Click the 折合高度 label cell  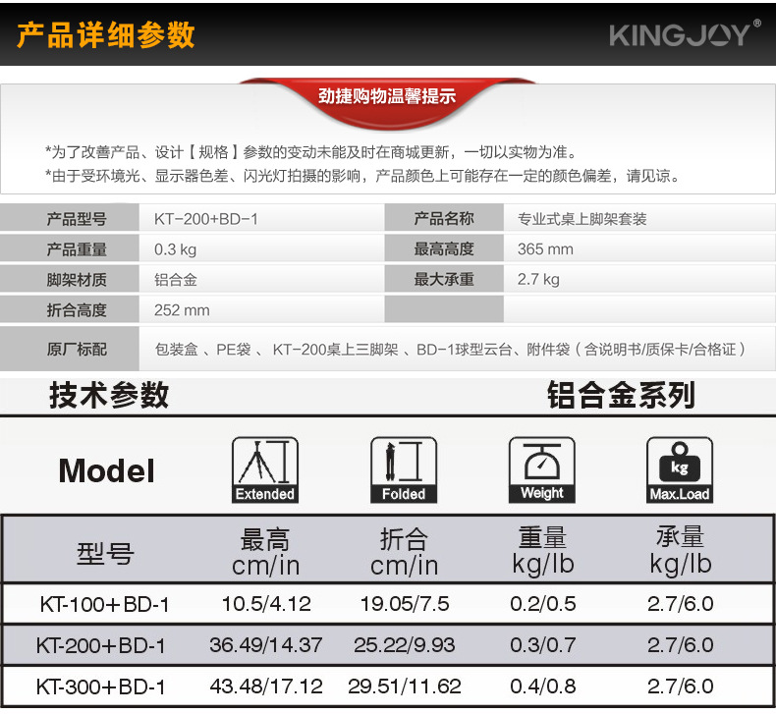pyautogui.click(x=70, y=309)
